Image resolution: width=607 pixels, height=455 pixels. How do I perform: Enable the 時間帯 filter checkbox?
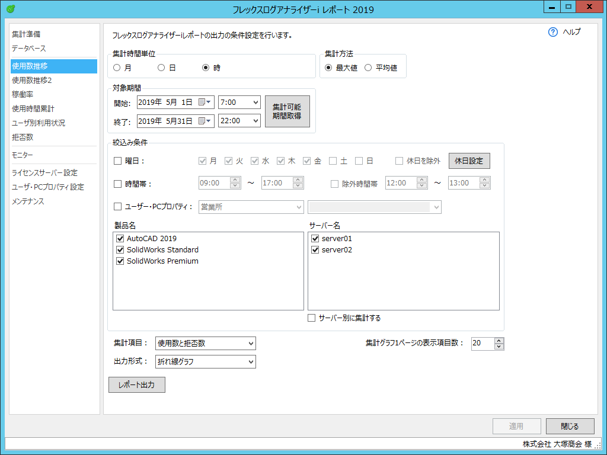pyautogui.click(x=118, y=184)
